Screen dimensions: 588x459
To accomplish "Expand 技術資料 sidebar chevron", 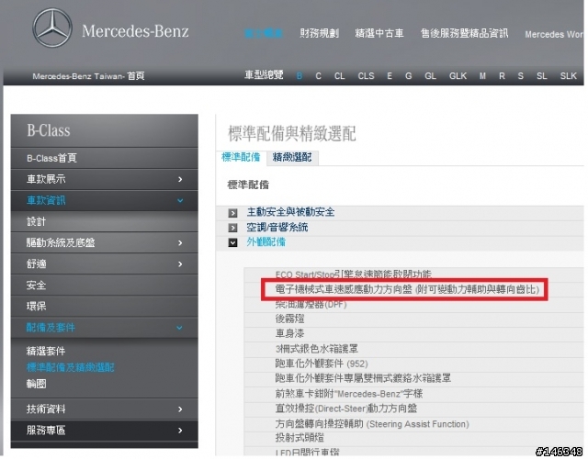I will 180,409.
